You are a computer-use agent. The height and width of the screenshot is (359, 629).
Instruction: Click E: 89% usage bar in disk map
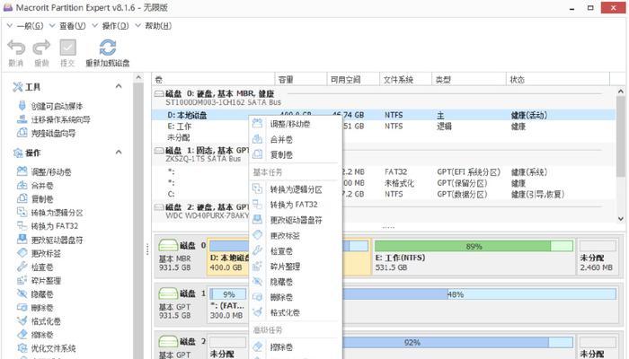tap(474, 246)
